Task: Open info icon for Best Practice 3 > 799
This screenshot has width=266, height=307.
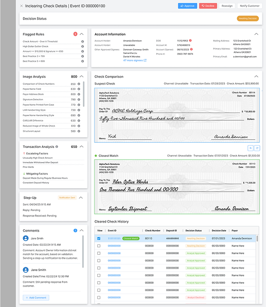Action: pos(83,56)
